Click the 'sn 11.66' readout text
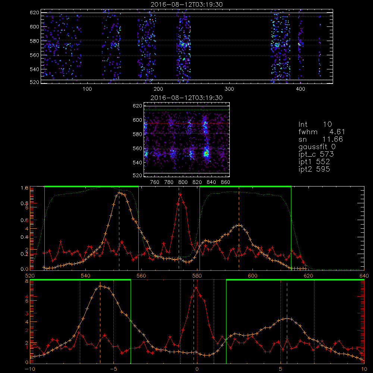The height and width of the screenshot is (373, 373). point(321,140)
